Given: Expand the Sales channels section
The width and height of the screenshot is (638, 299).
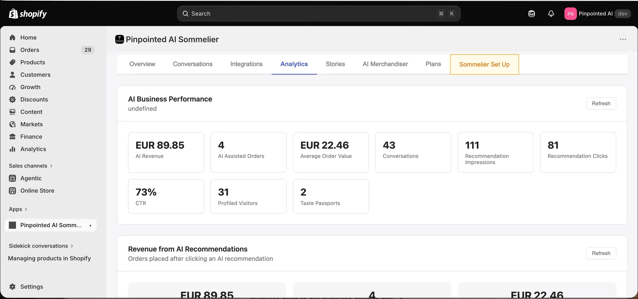Looking at the screenshot, I should click(31, 166).
